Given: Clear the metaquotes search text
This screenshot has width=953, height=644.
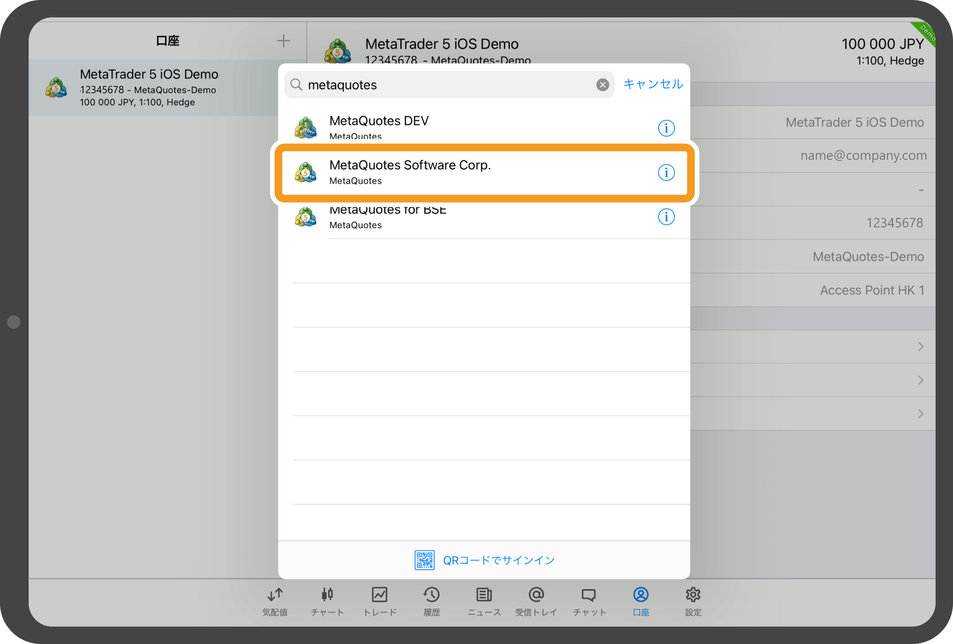Looking at the screenshot, I should pos(602,85).
